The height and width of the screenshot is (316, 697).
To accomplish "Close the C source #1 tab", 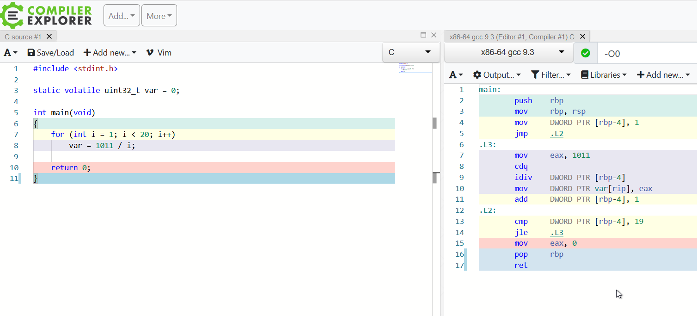I will (49, 37).
